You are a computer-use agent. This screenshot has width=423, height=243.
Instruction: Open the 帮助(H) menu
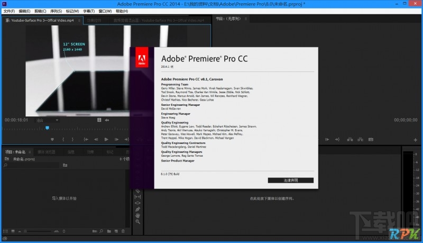(122, 11)
